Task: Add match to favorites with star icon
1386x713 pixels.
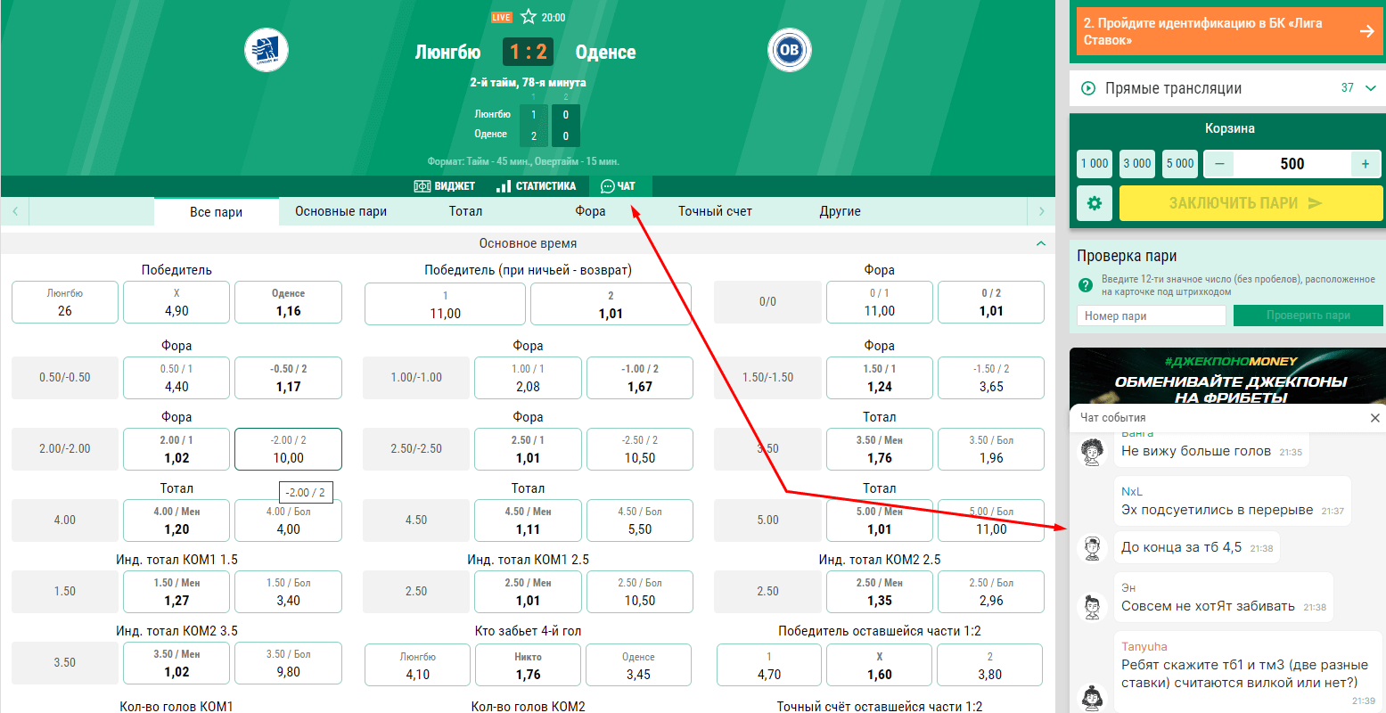Action: [x=529, y=17]
